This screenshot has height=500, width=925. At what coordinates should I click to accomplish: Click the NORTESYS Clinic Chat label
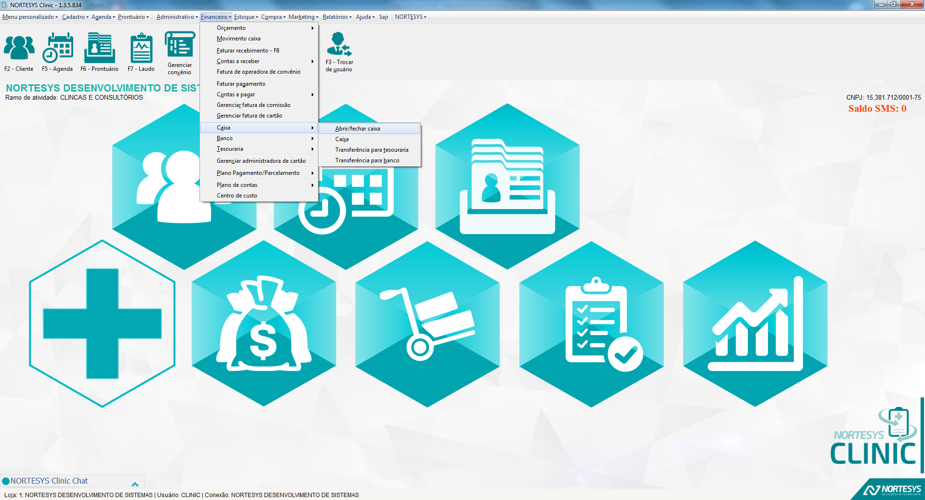(49, 481)
